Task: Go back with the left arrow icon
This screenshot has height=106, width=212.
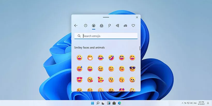Action: pos(76,26)
